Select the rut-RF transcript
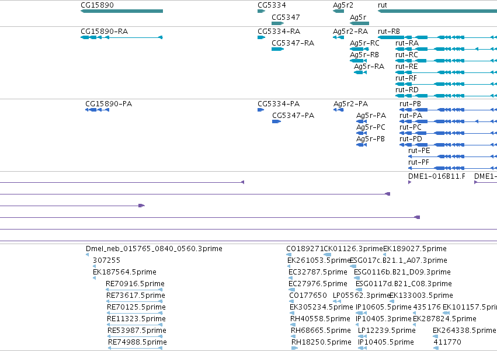The image size is (497, 351). click(x=446, y=84)
